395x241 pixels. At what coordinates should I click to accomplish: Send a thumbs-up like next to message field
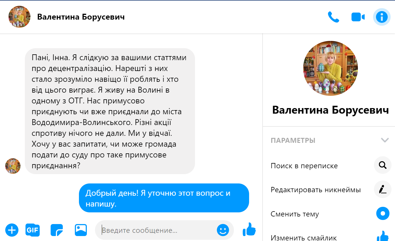pyautogui.click(x=249, y=230)
